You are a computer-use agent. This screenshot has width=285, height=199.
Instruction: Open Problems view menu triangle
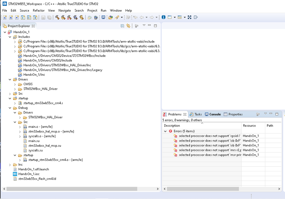click(265, 114)
